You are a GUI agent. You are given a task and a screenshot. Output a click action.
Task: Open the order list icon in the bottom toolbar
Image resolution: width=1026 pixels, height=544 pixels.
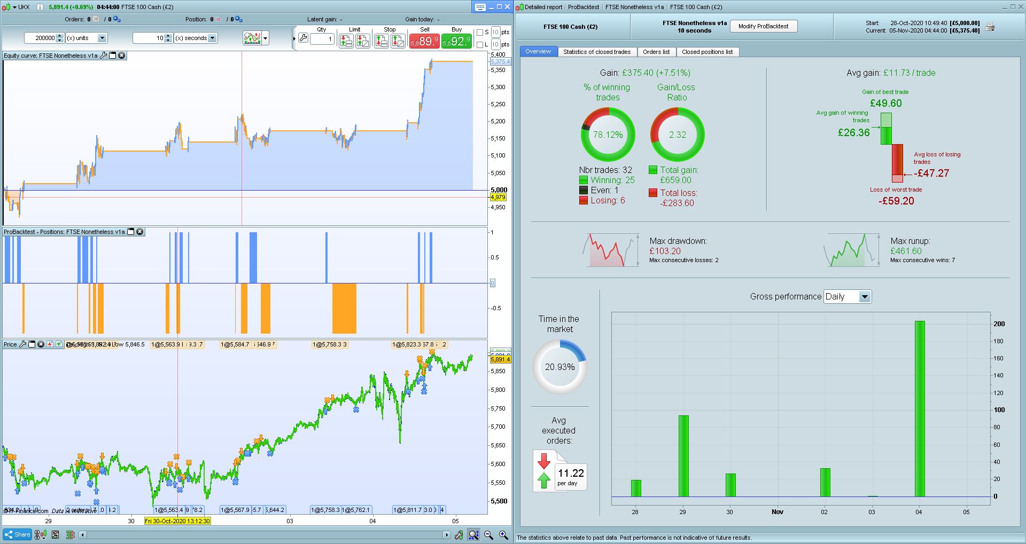55,534
